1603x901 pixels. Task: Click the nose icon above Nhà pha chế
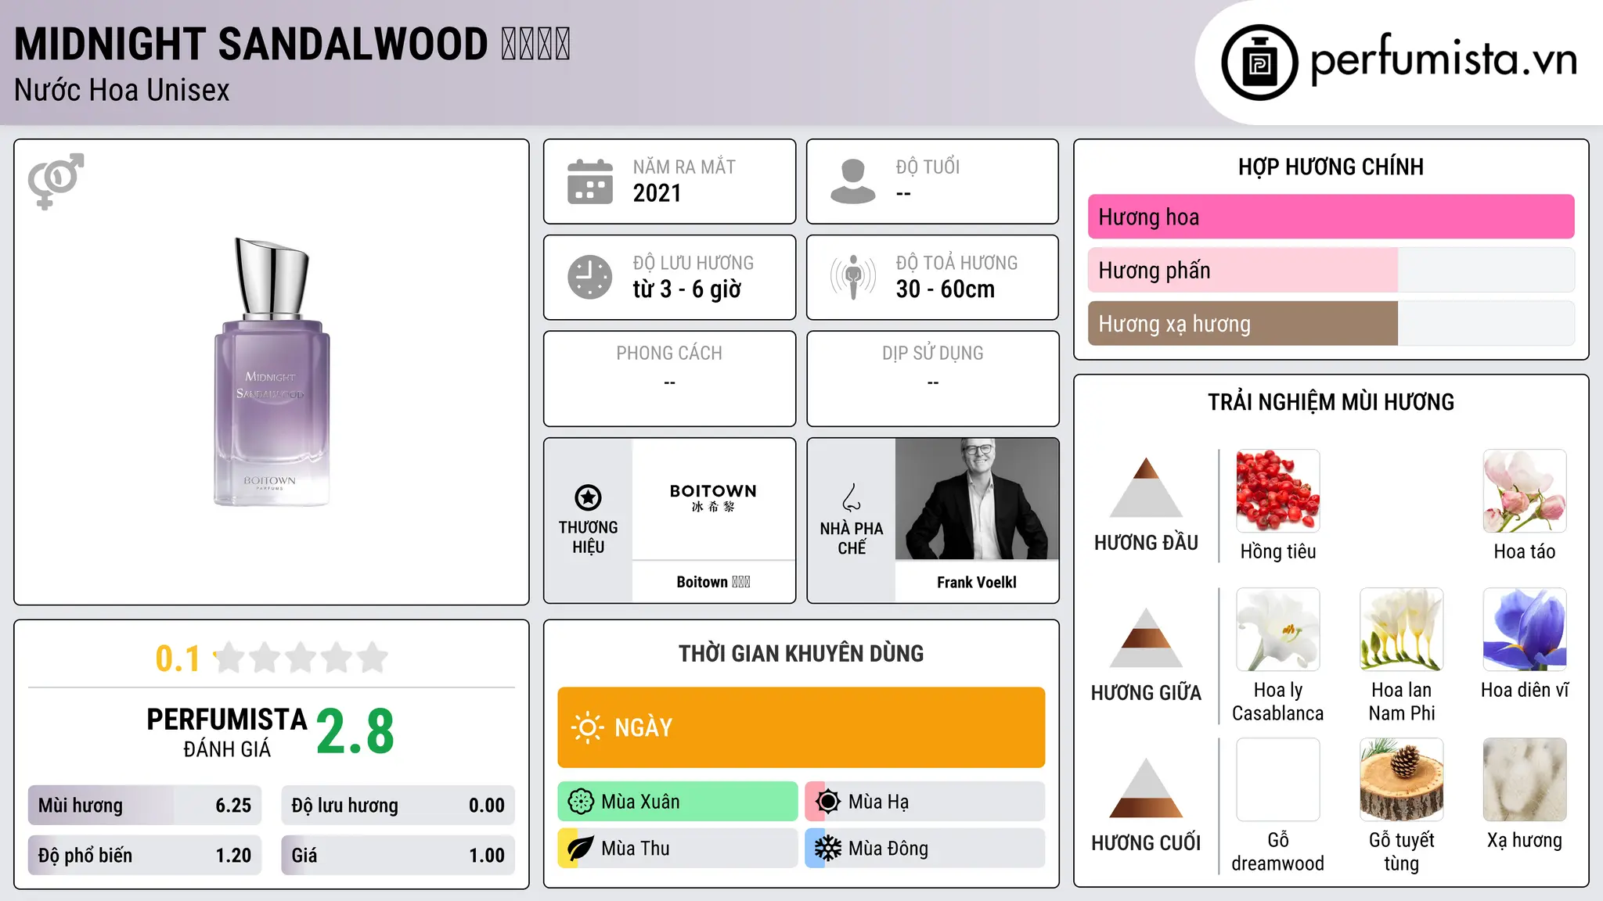[x=852, y=497]
